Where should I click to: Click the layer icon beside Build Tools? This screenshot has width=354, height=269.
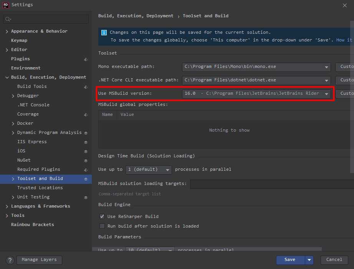[x=86, y=87]
